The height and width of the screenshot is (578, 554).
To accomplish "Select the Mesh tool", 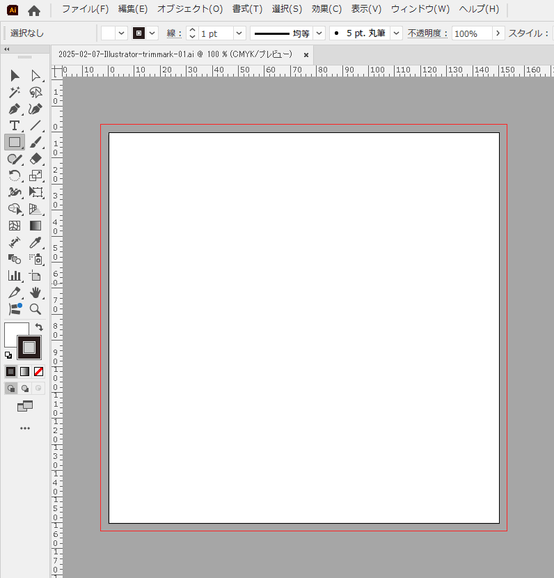I will coord(15,226).
